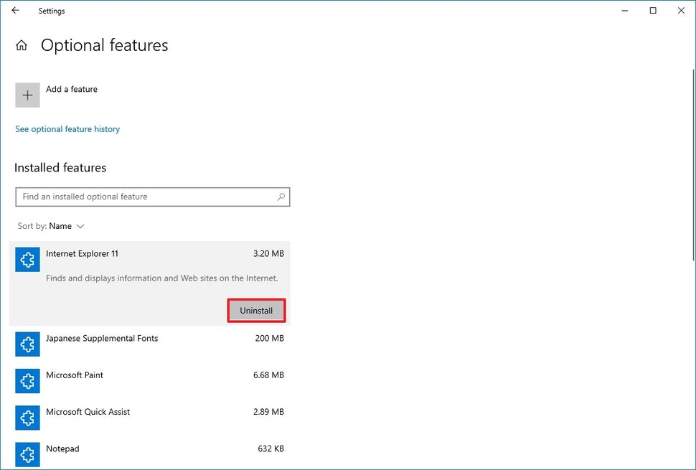Click the Home icon next to Optional features

[x=22, y=44]
